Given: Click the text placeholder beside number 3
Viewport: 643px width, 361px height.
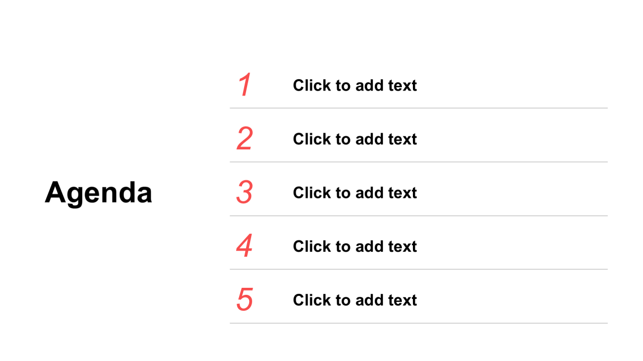Looking at the screenshot, I should (x=355, y=193).
